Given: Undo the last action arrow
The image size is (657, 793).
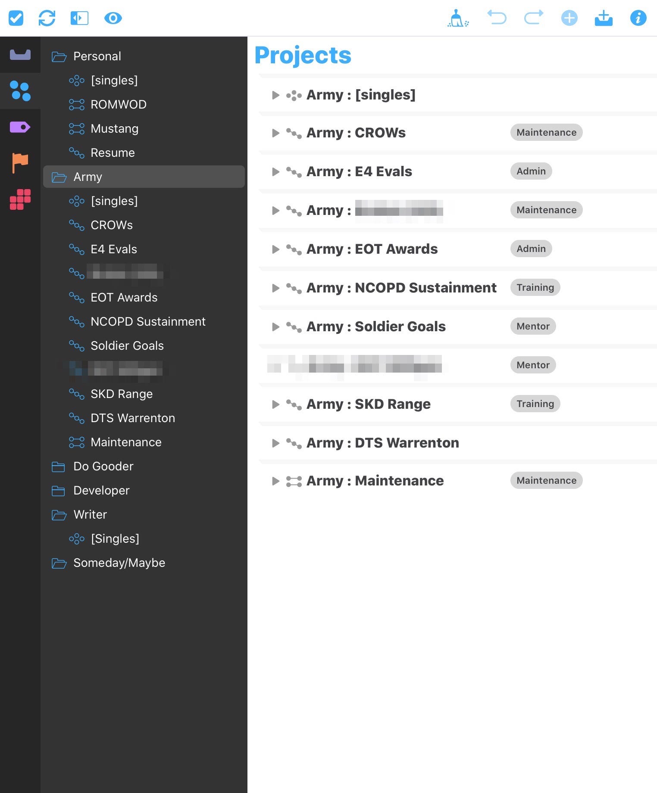Looking at the screenshot, I should 497,18.
